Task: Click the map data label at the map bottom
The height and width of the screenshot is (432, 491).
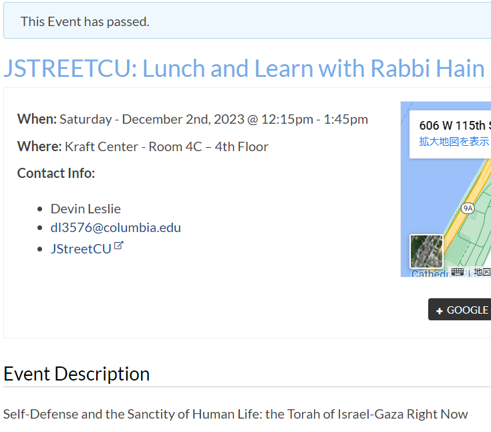Action: (482, 272)
